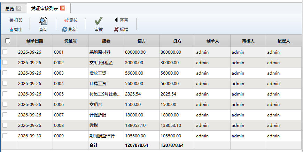Image resolution: width=303 pixels, height=152 pixels.
Task: Select the 交租金 summary cell
Action: [106, 105]
